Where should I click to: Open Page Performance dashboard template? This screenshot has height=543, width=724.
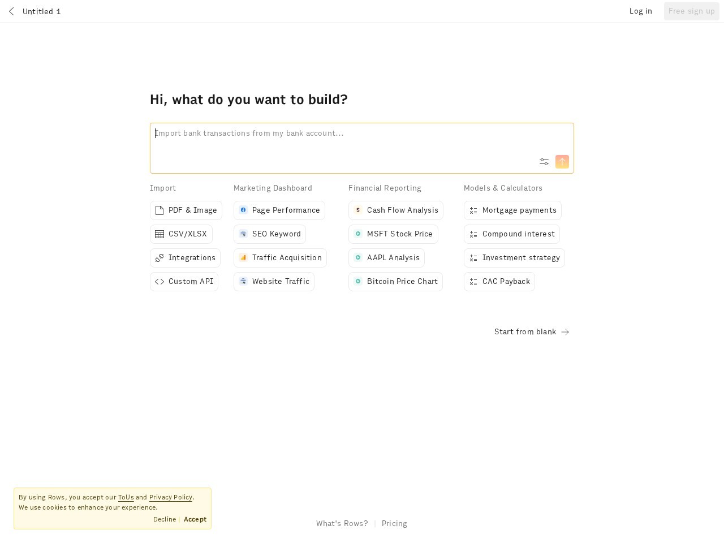pos(279,210)
